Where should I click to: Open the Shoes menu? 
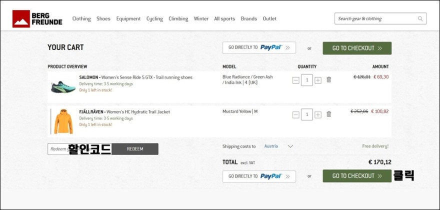click(103, 19)
